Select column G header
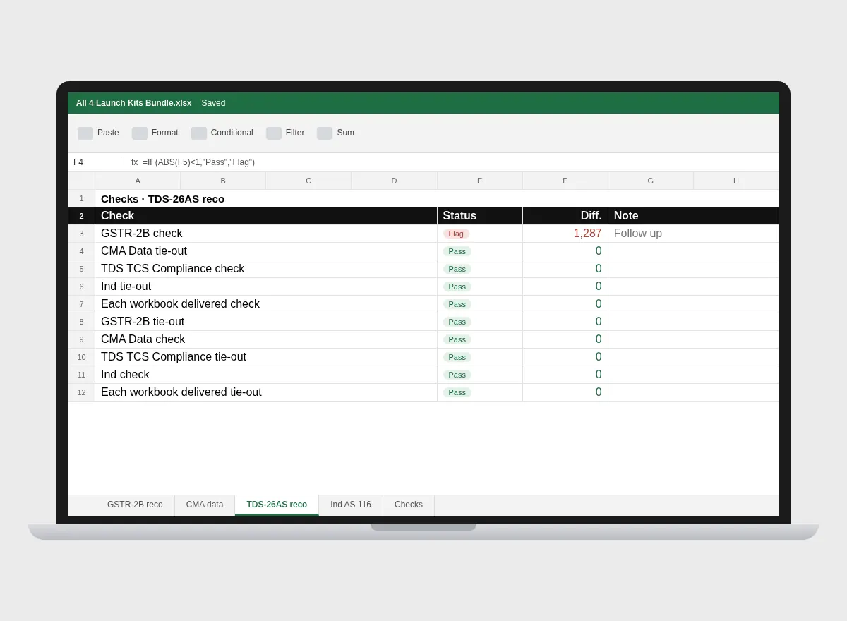Image resolution: width=847 pixels, height=621 pixels. coord(651,181)
